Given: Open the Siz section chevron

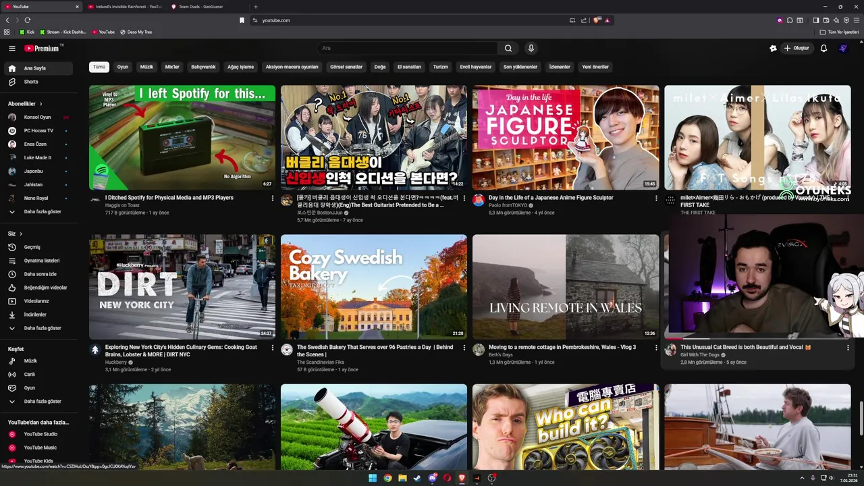Looking at the screenshot, I should (21, 234).
